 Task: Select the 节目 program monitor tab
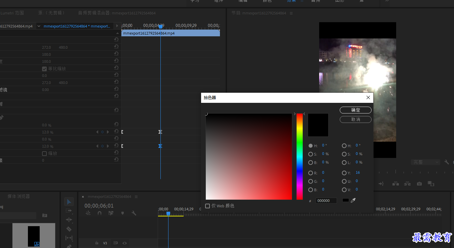point(259,13)
